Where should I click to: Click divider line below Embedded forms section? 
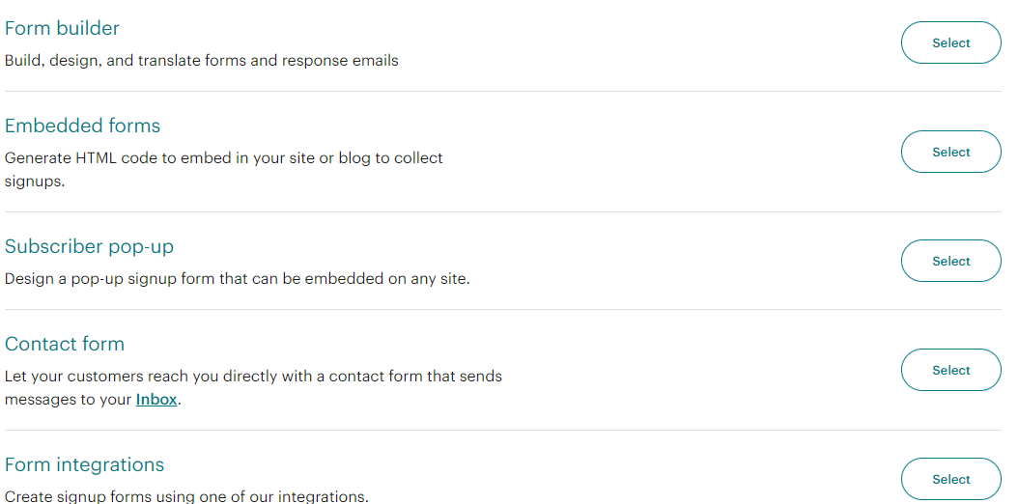[x=502, y=212]
